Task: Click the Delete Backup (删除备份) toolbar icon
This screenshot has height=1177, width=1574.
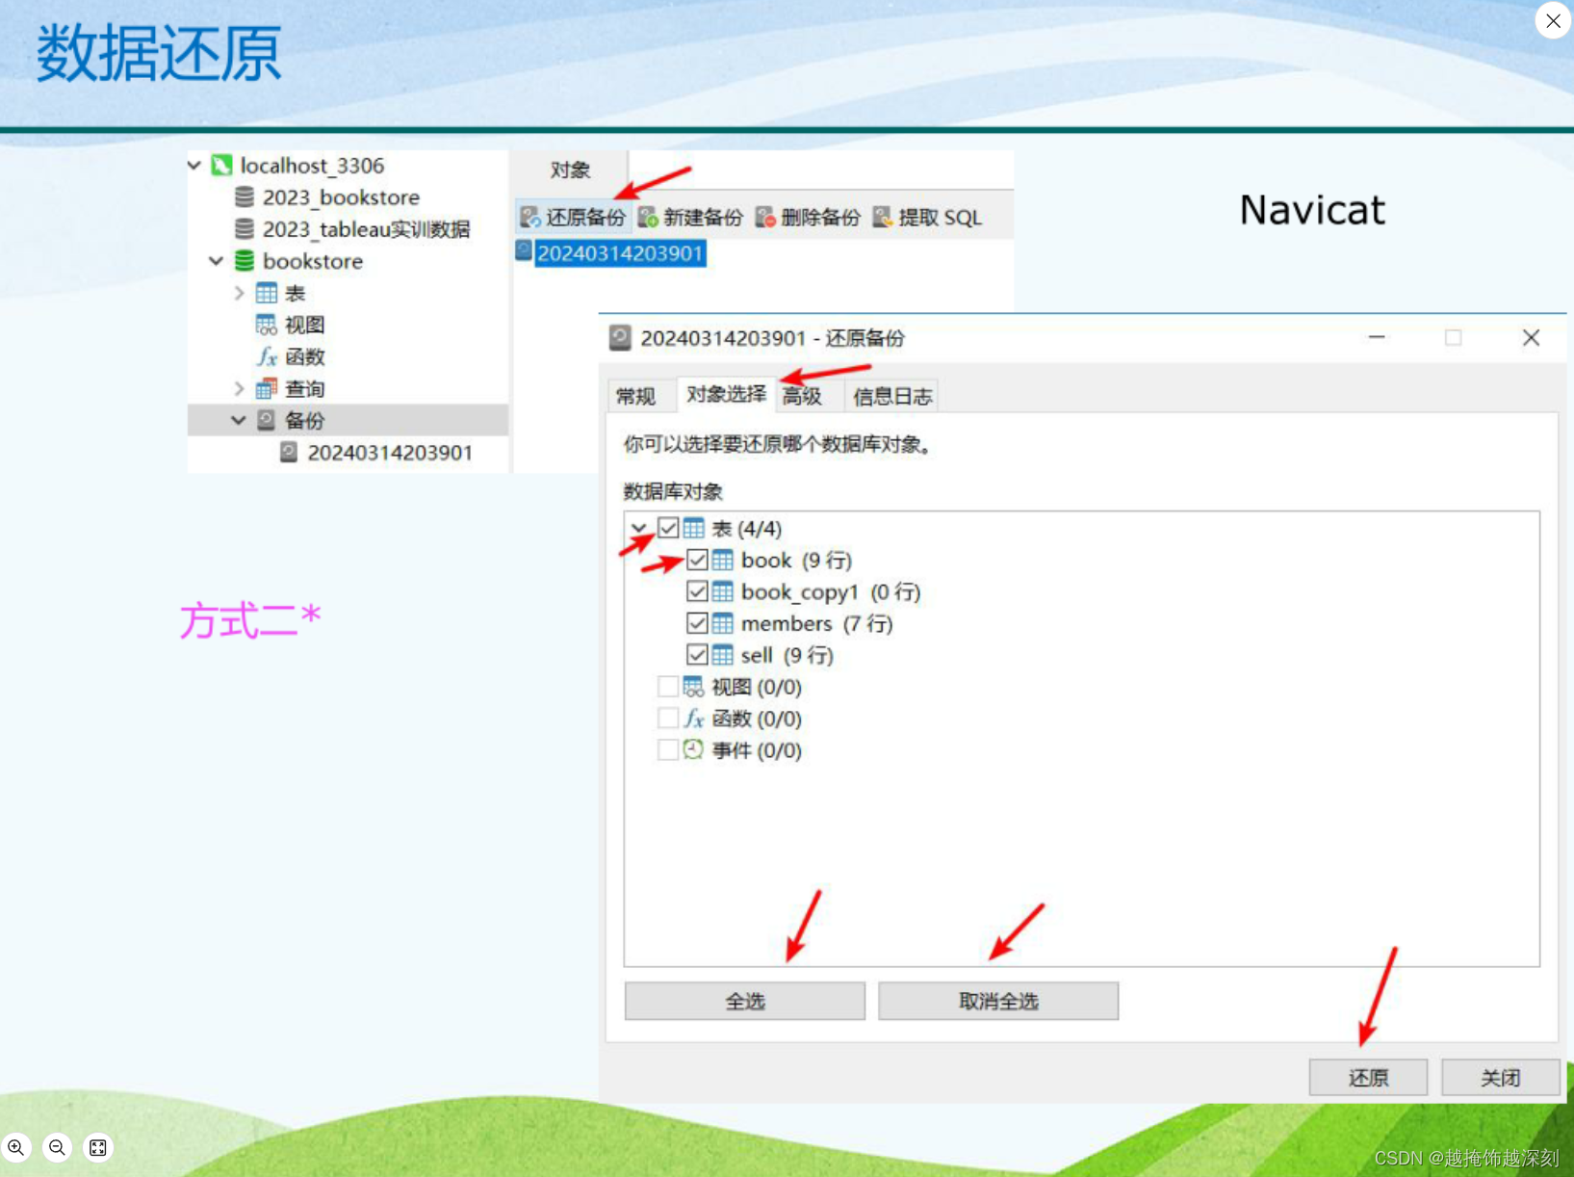Action: (765, 218)
